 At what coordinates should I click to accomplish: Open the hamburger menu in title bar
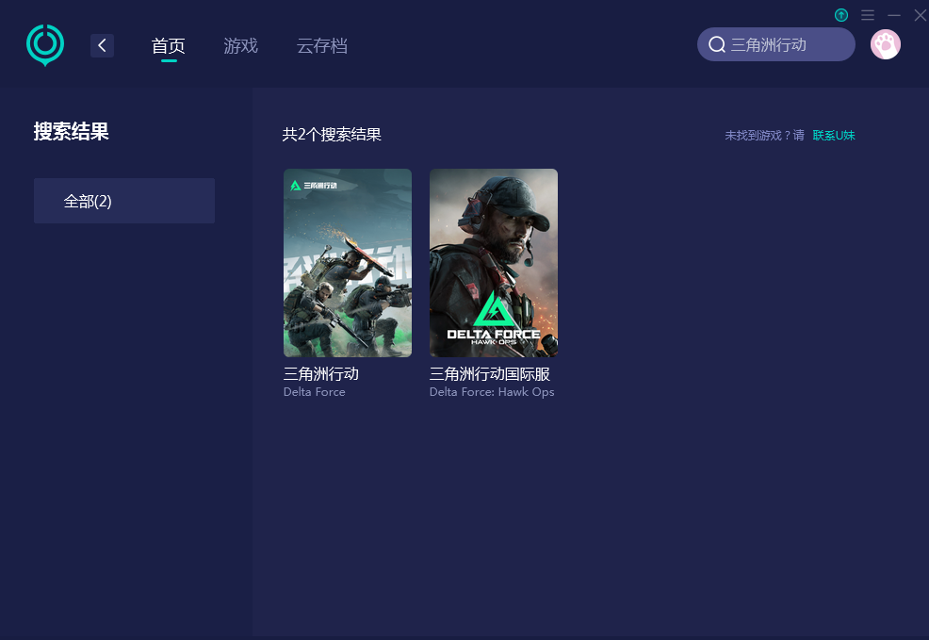(868, 15)
